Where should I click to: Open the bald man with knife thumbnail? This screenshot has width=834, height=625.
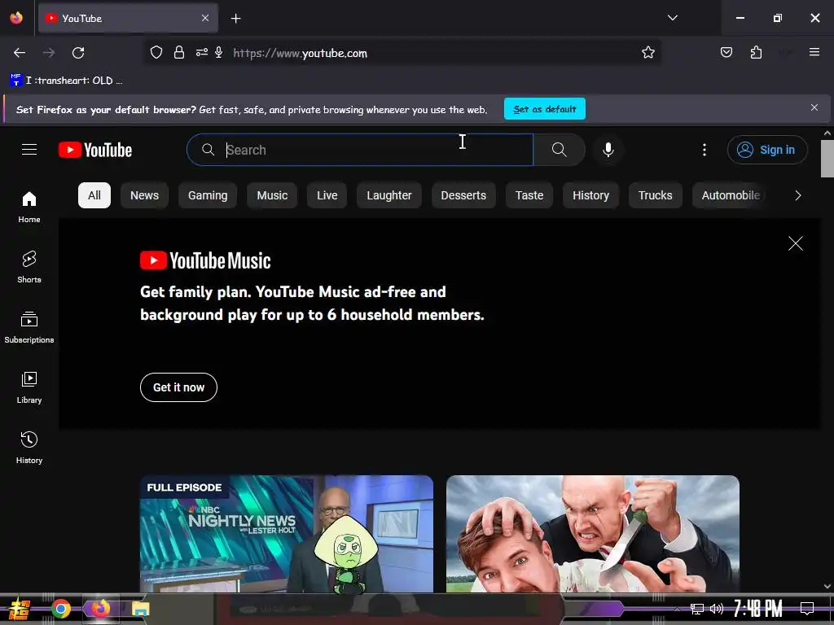[593, 534]
